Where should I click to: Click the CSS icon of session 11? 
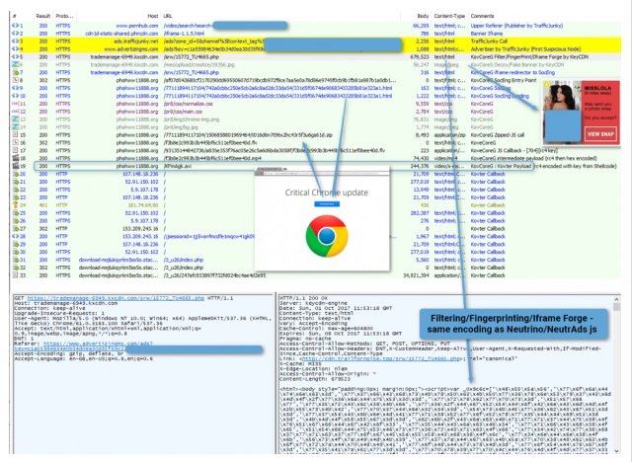coord(8,101)
